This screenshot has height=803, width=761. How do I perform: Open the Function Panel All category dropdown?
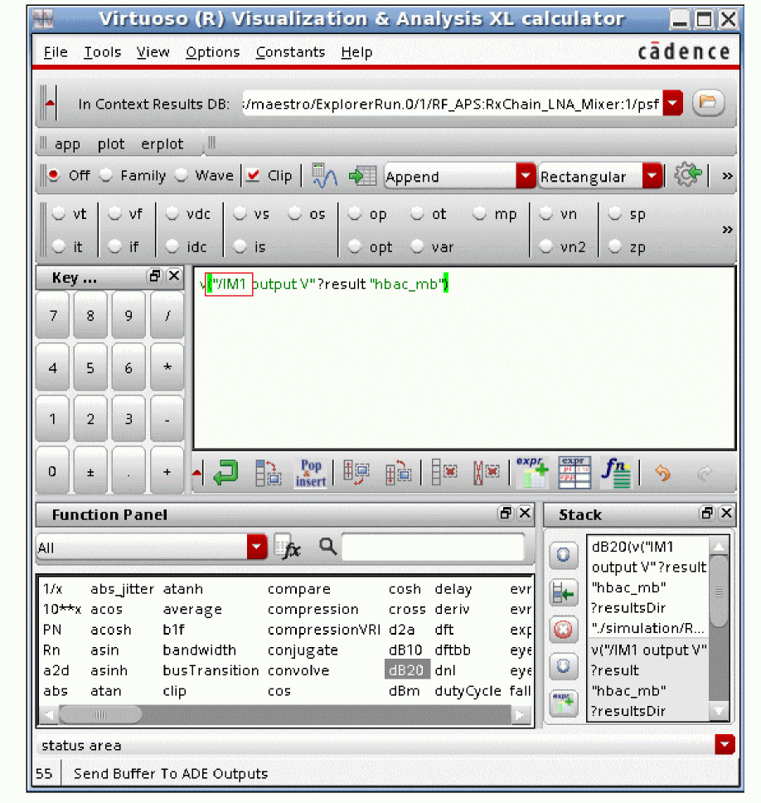coord(257,547)
